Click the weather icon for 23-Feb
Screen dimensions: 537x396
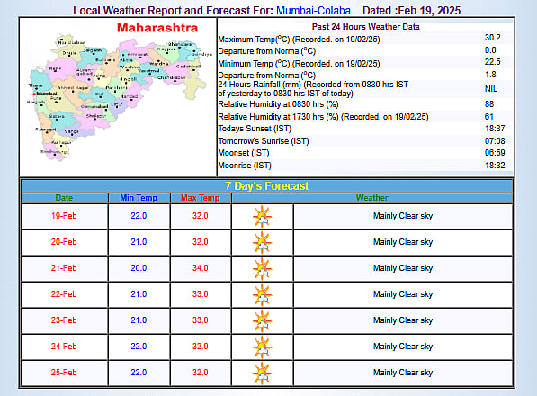pos(263,320)
